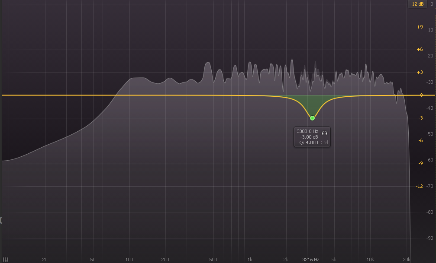This screenshot has height=263, width=436.
Task: Toggle the piano keyboard display icon
Action: [5, 260]
